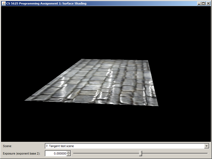
Task: Click the 'Exposure (exponent base 2):' label
Action: [21, 153]
